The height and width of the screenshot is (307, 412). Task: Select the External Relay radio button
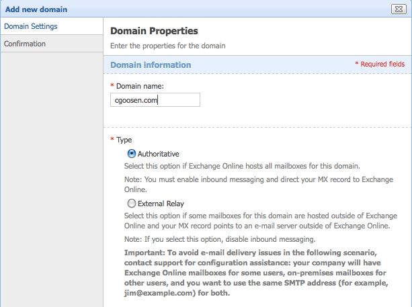pos(131,204)
